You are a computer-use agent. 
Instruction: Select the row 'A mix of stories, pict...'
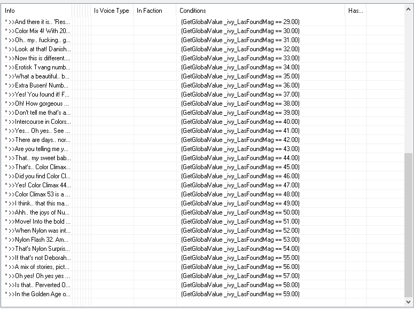pos(202,267)
